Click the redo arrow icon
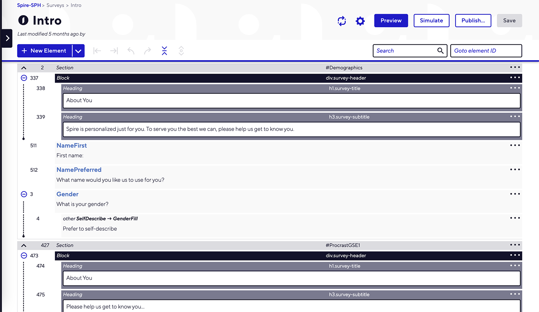The image size is (539, 312). point(148,51)
